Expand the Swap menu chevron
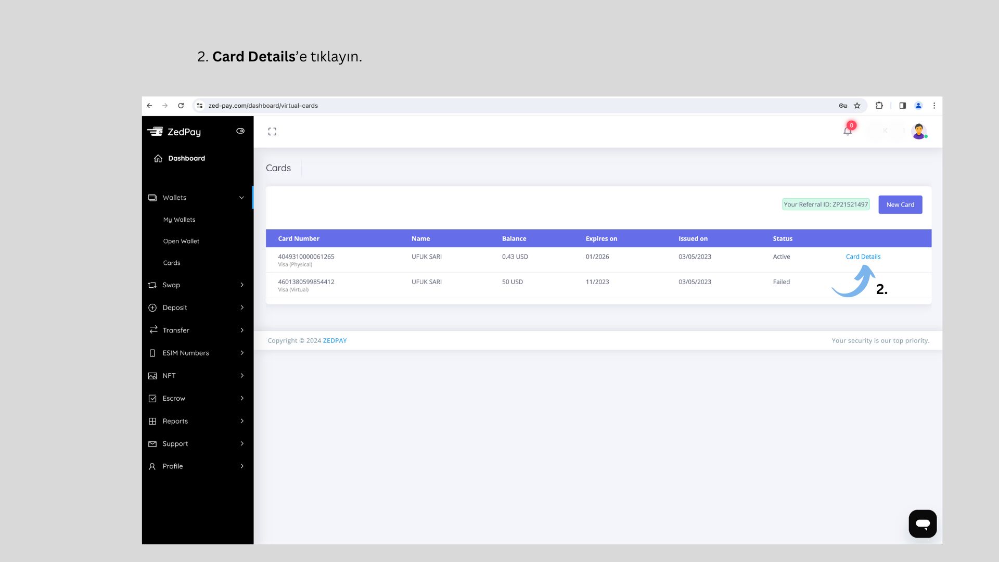Screen dimensions: 999x562 pyautogui.click(x=242, y=285)
